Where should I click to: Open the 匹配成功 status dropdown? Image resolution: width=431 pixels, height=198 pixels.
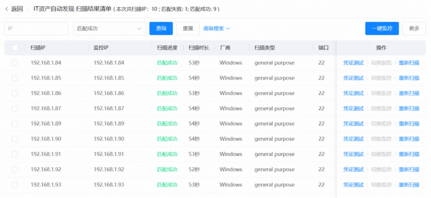tap(109, 29)
